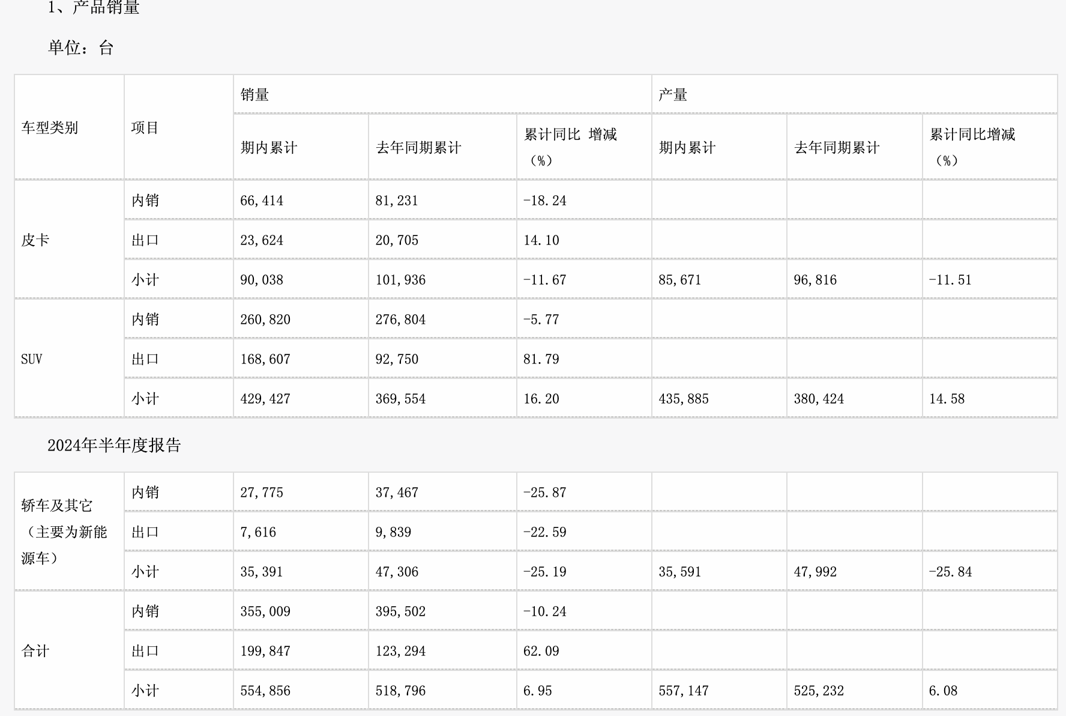Click the percentage -22.59

[545, 532]
